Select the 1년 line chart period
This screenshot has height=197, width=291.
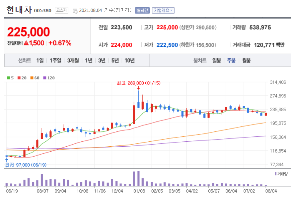point(89,60)
